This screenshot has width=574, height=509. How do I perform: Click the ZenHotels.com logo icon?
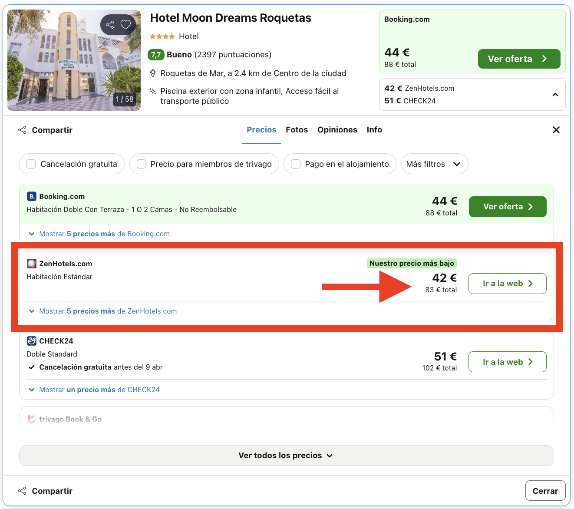coord(32,264)
